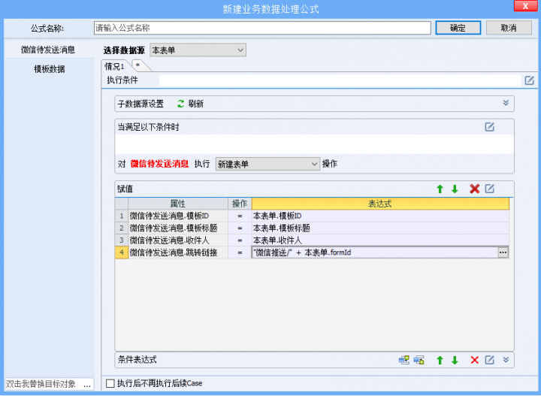
Task: Click 微信待发送消息.模板标题 attribute cell
Action: coord(178,228)
